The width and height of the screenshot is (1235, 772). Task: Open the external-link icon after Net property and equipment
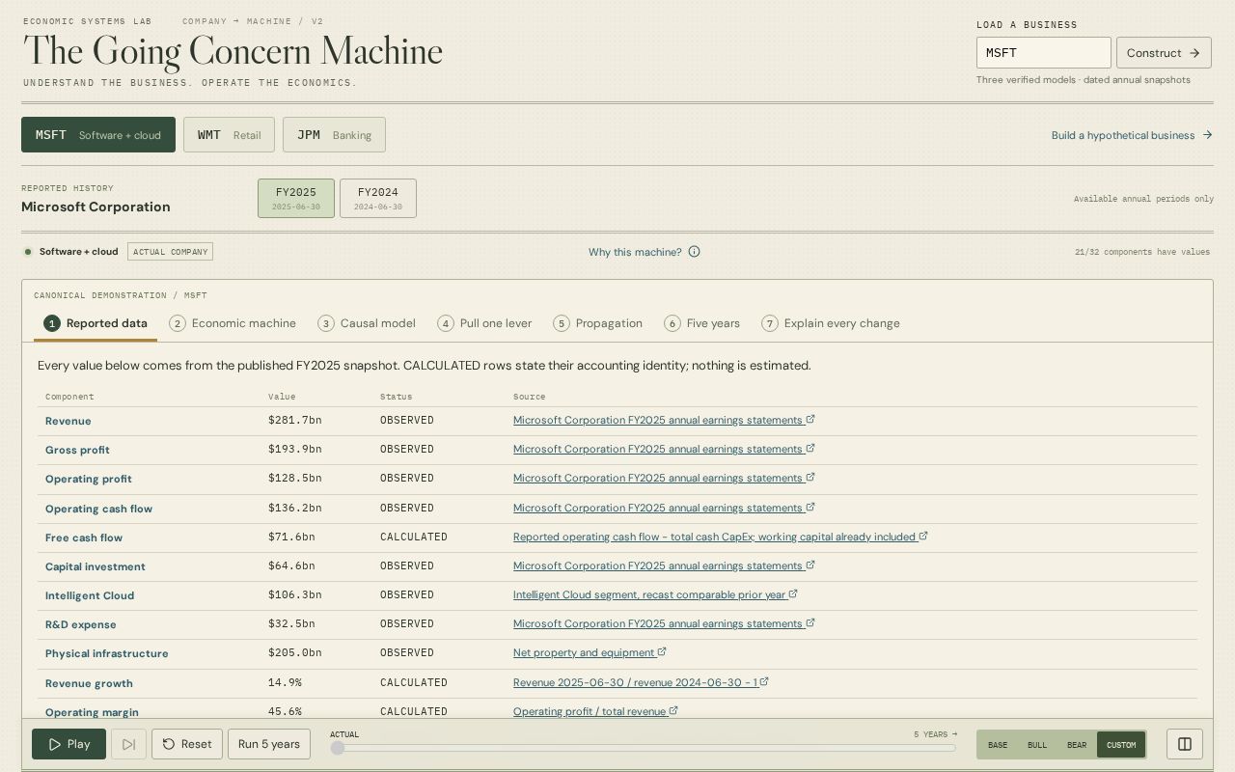pos(662,652)
